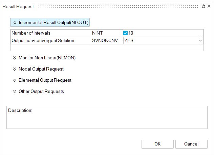Close the Result Request dialog

coord(209,6)
